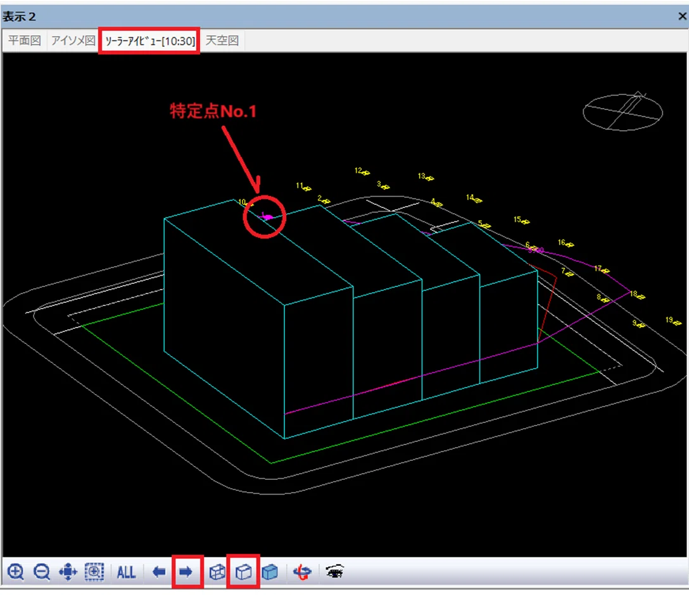Click the eye viewpoint settings icon

click(335, 572)
